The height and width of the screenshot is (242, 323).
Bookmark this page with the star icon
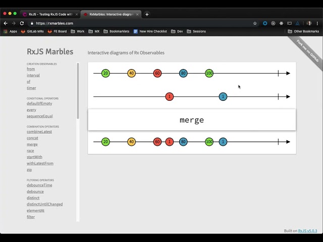click(255, 23)
